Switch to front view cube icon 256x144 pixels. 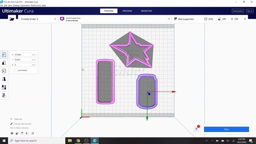17,133
